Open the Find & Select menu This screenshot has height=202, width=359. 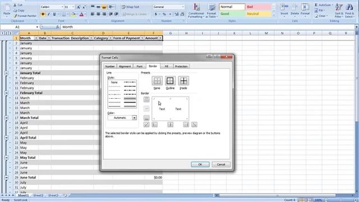[x=349, y=11]
